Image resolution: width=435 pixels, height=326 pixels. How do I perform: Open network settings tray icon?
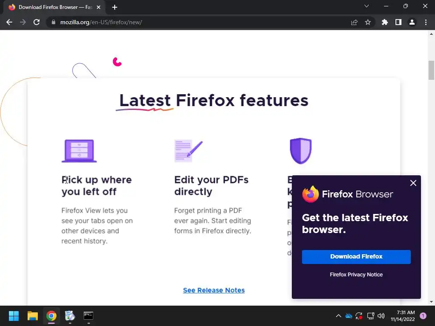pos(370,316)
